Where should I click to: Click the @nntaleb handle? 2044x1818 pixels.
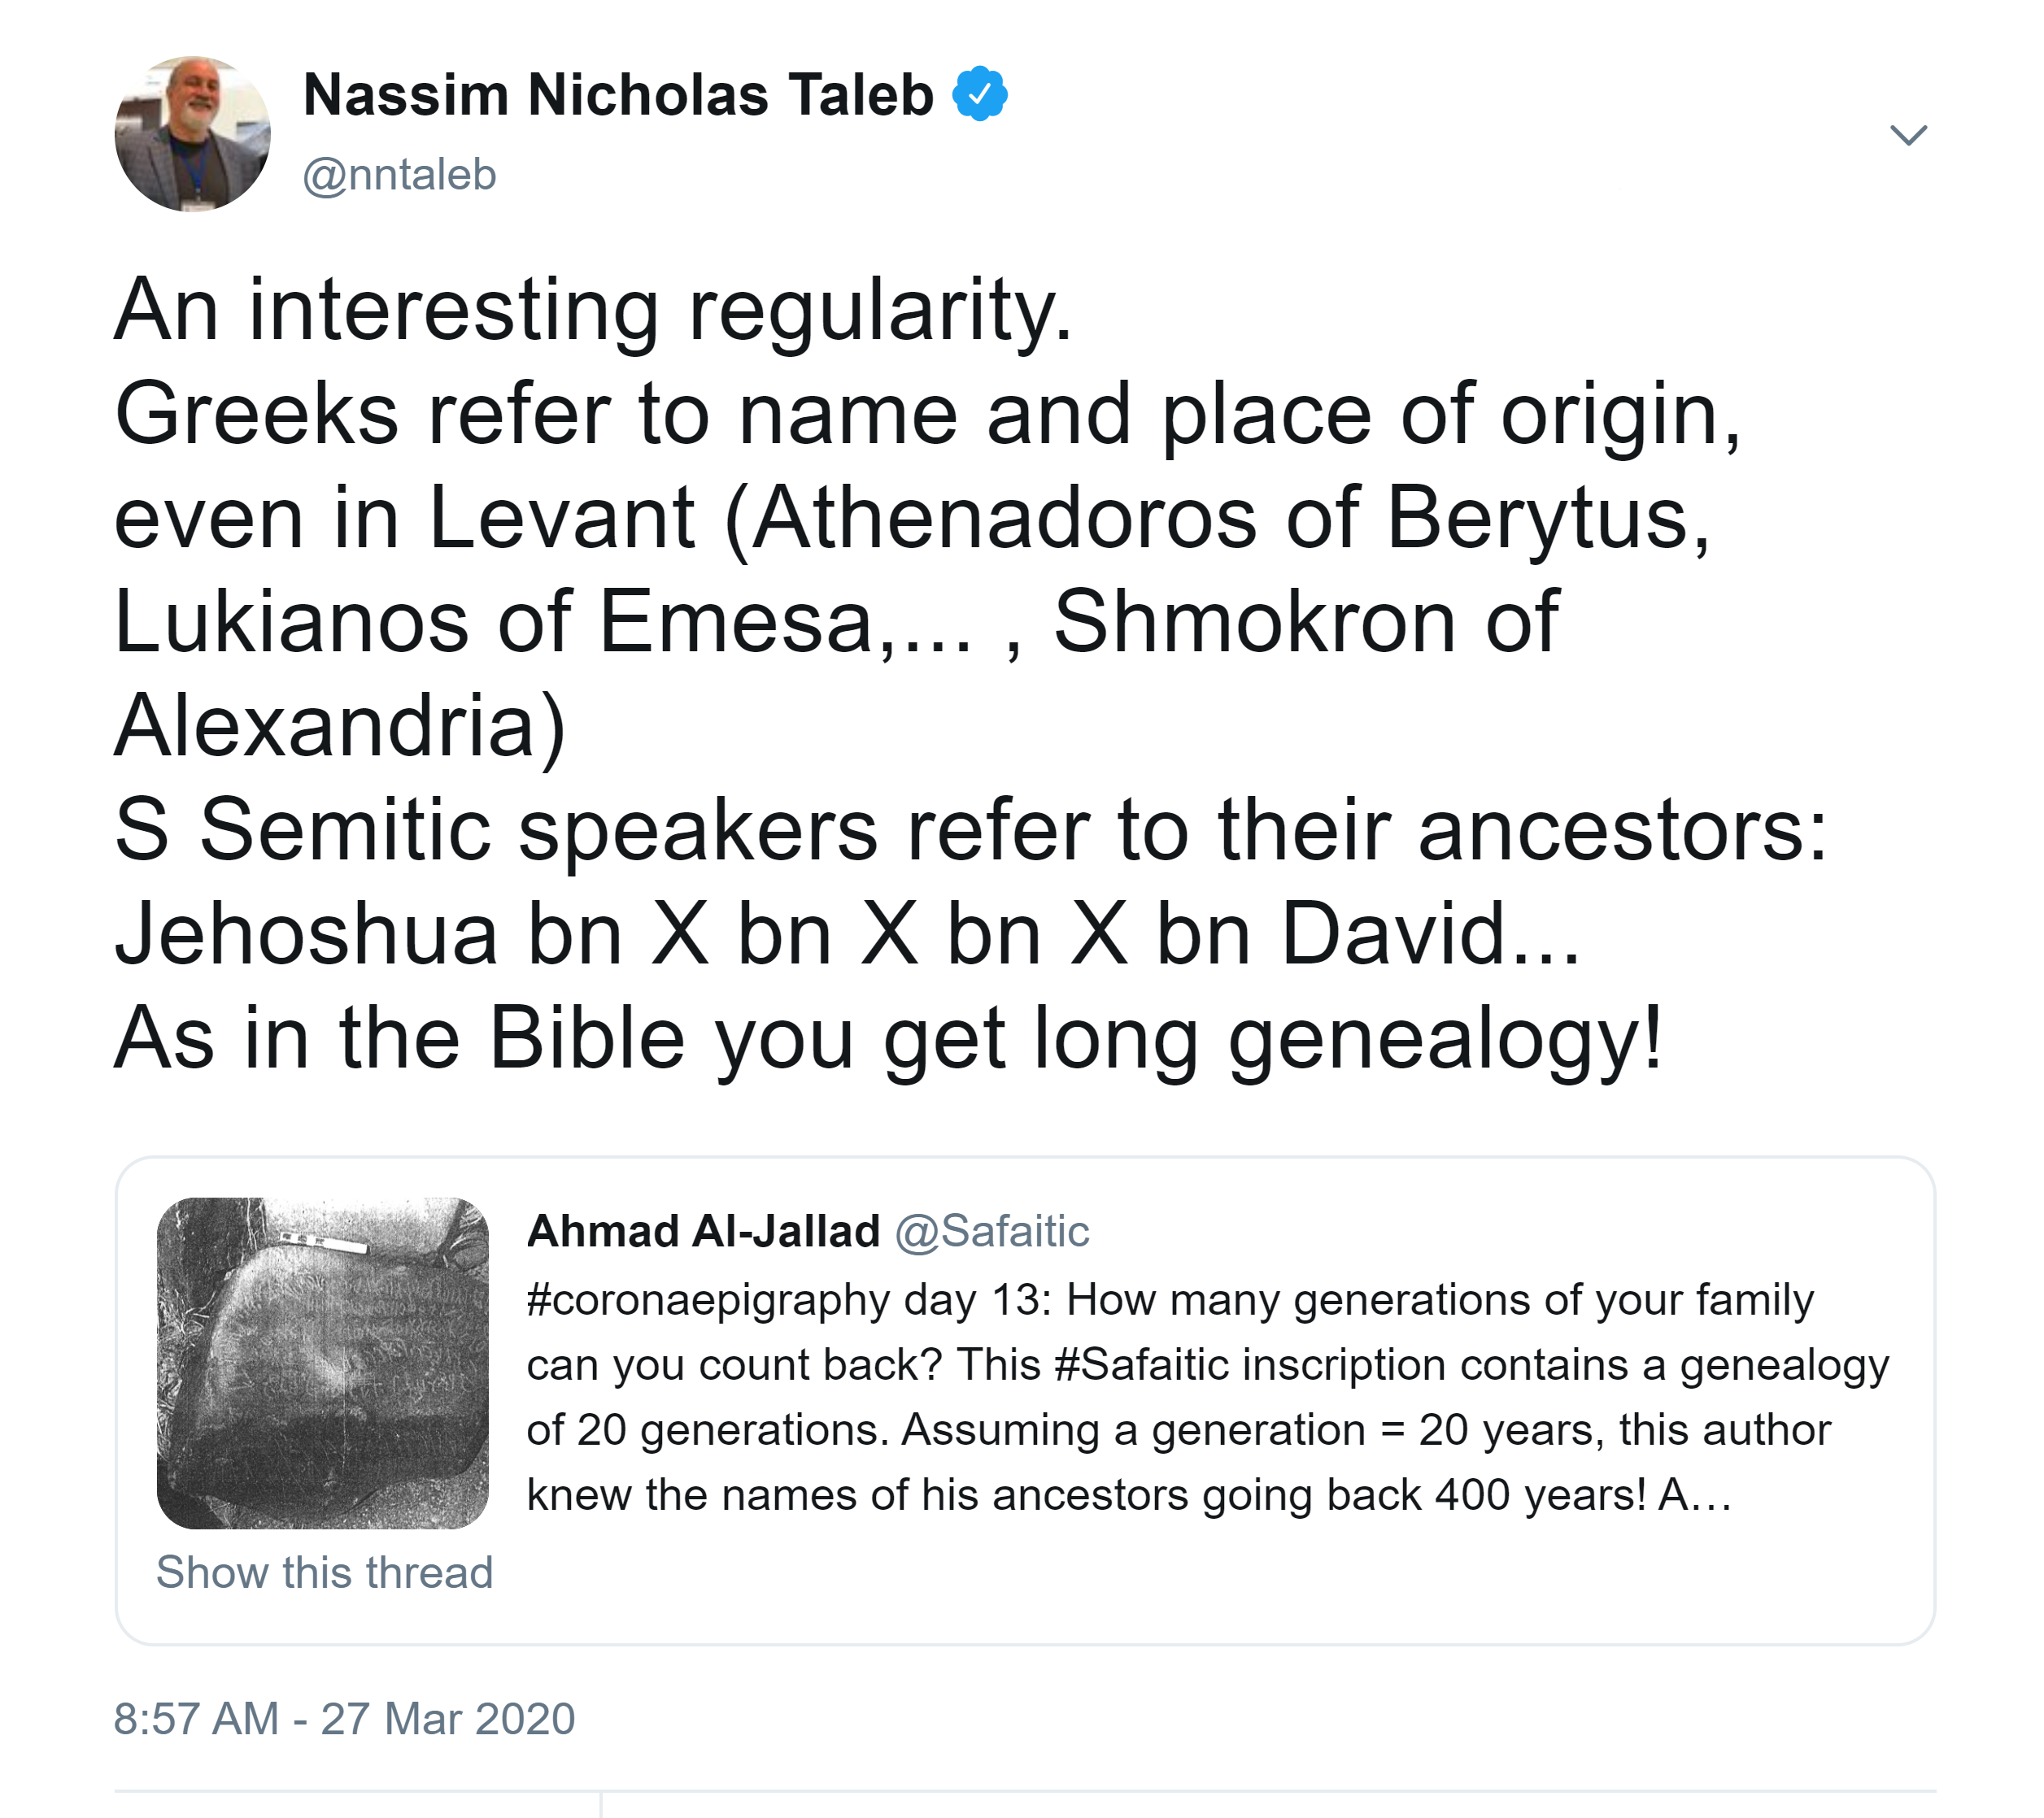399,175
